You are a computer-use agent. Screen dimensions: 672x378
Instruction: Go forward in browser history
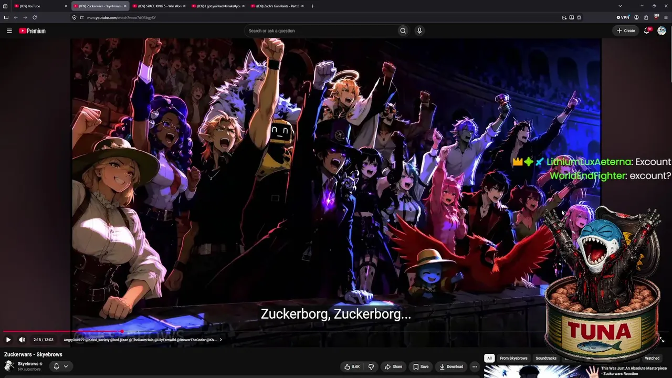pyautogui.click(x=25, y=17)
